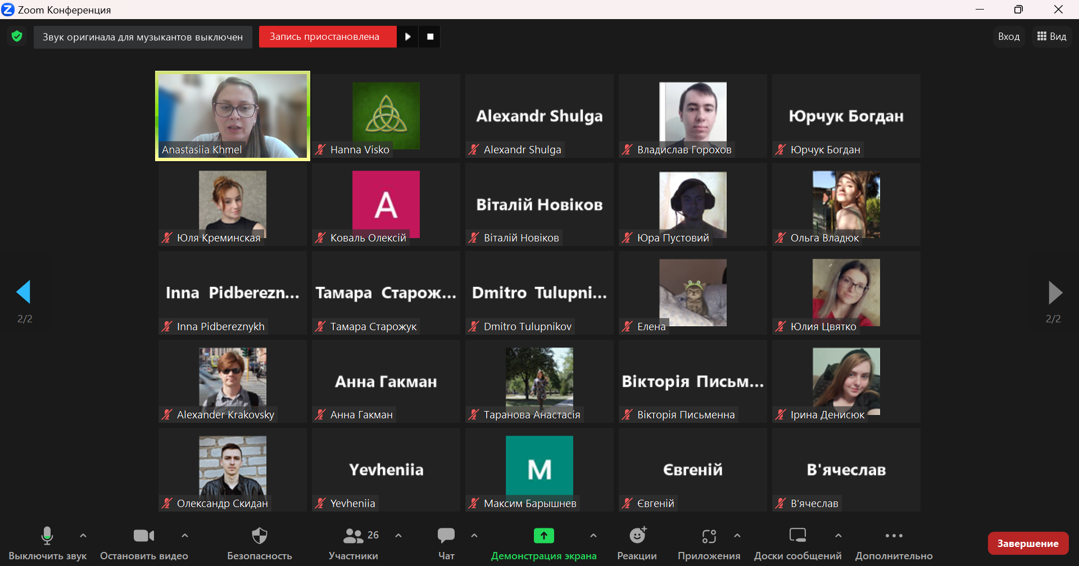The height and width of the screenshot is (566, 1079).
Task: Resume the paused recording with play button
Action: (x=408, y=36)
